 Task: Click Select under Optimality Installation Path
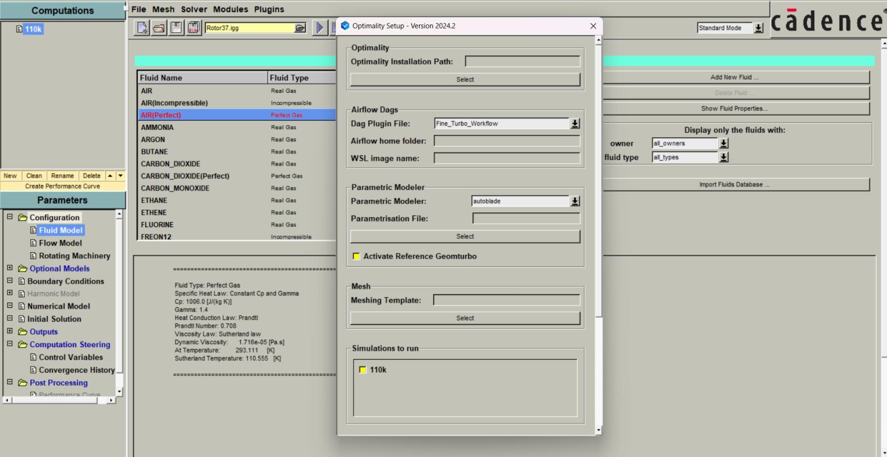coord(465,80)
